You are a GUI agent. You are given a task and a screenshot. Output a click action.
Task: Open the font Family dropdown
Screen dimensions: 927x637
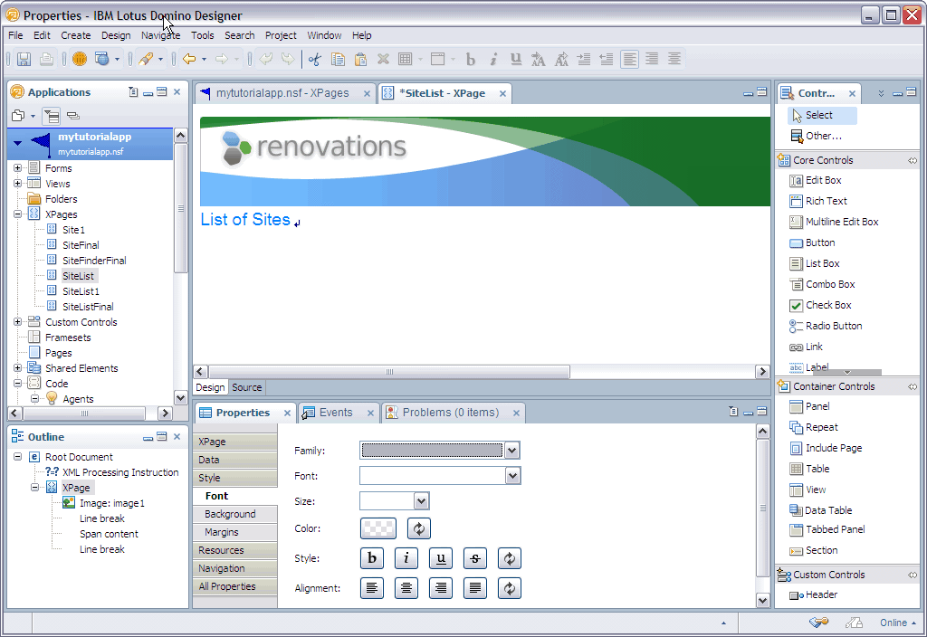(513, 450)
